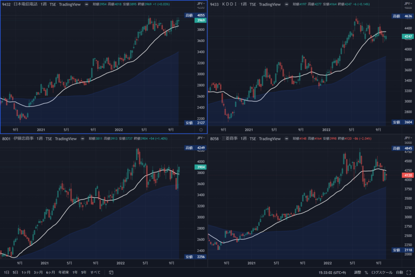Click the 1週 interval on 9432 chart
This screenshot has height=277, width=415.
[43, 4]
